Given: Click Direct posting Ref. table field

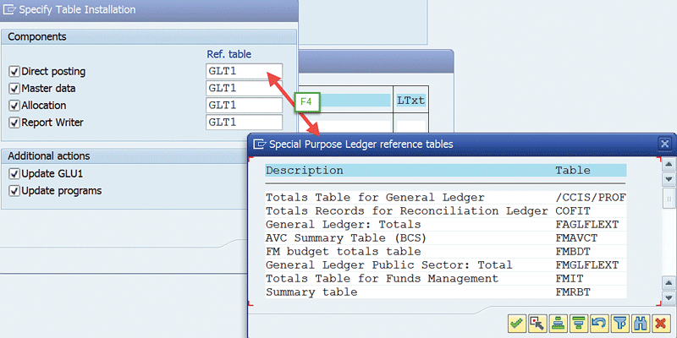Looking at the screenshot, I should coord(244,72).
